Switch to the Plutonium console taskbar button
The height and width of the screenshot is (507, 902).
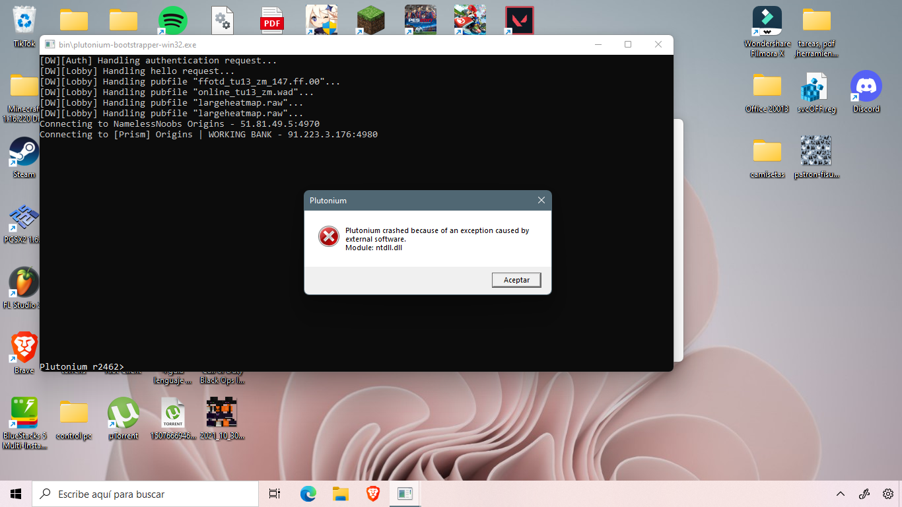[x=405, y=494]
